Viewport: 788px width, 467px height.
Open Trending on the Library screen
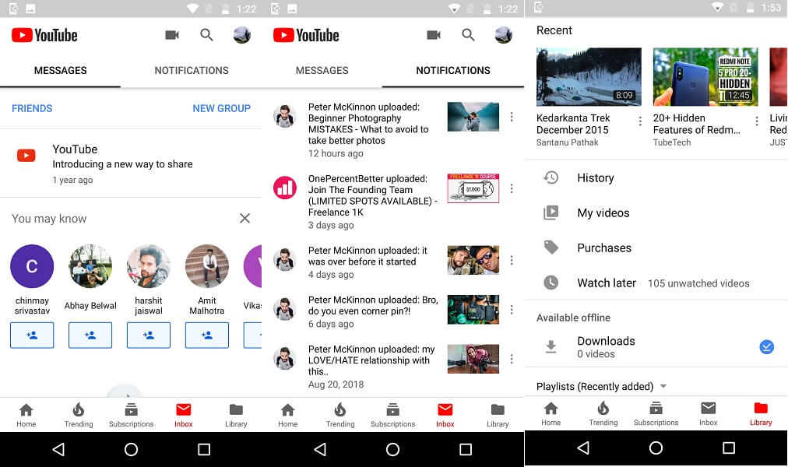click(x=603, y=414)
